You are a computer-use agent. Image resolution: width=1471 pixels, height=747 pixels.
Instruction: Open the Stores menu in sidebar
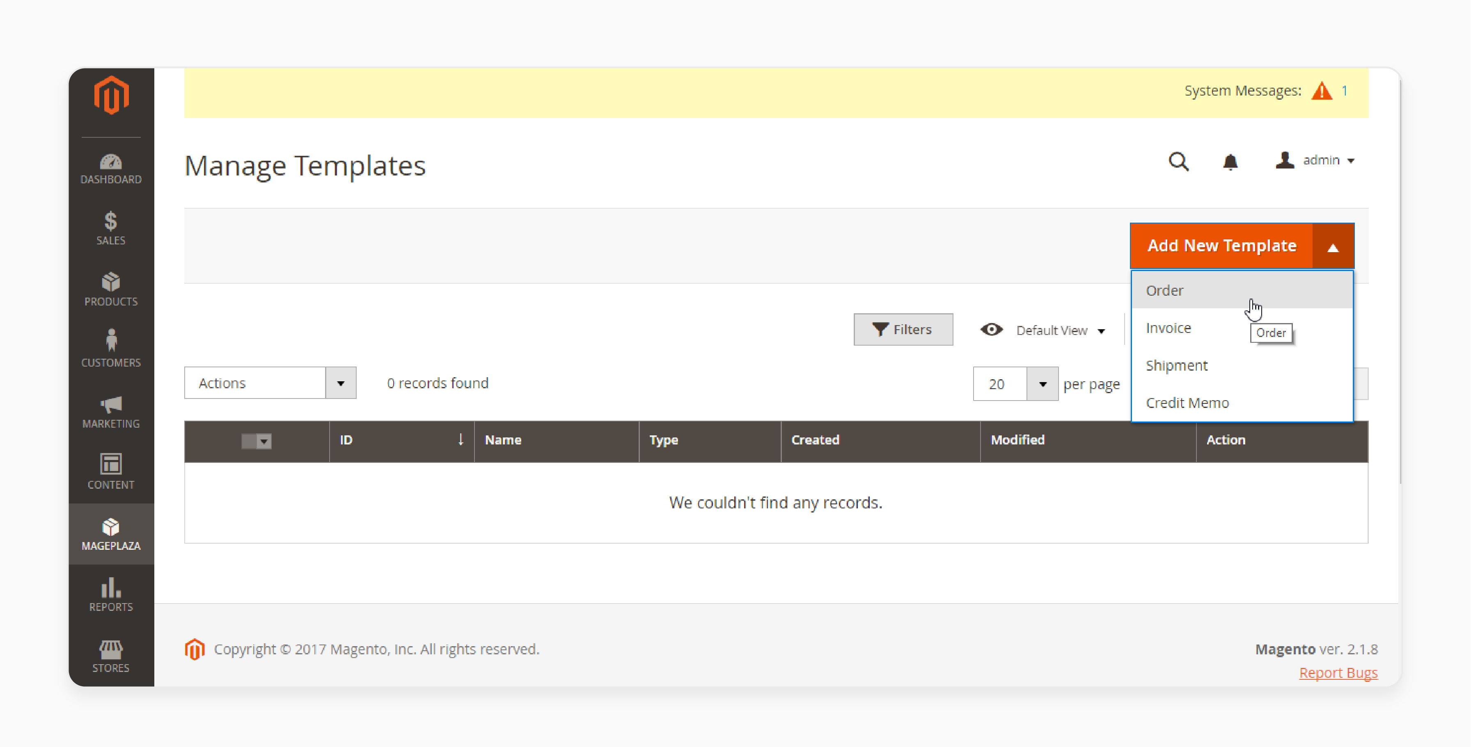[x=111, y=656]
